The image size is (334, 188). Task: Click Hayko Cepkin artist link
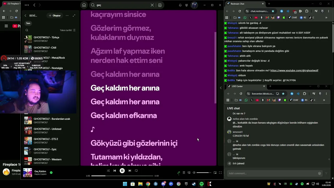40,174
